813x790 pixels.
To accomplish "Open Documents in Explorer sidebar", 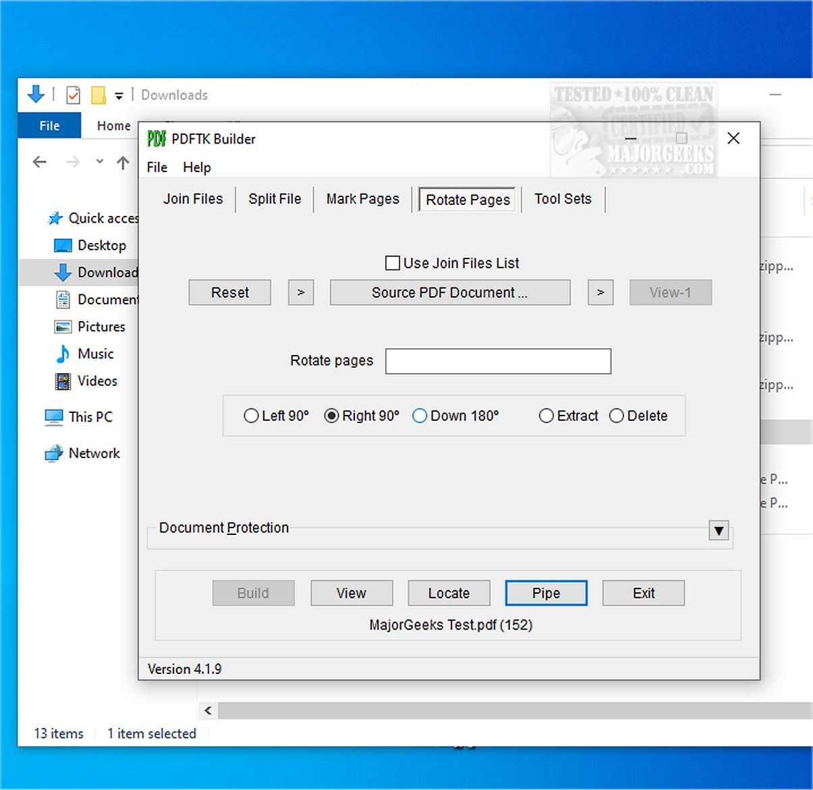I will 96,300.
